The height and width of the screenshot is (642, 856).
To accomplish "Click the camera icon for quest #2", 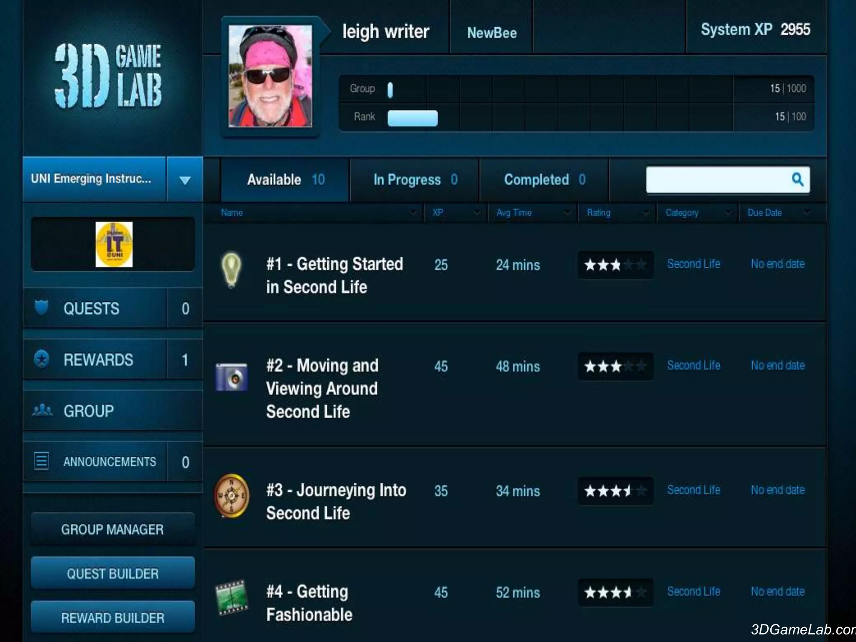I will tap(231, 377).
